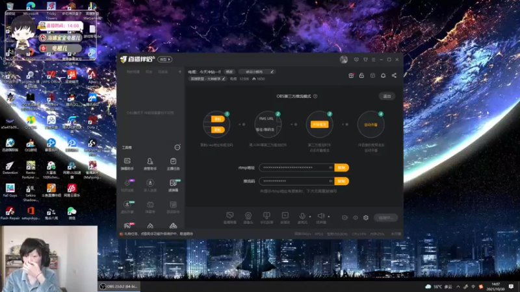Select the 微信 (WeChat) desktop icon
Screen dimensions: 520x292
click(x=71, y=213)
